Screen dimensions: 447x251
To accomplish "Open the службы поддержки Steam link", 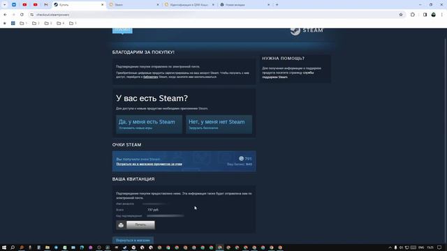I will click(x=288, y=75).
